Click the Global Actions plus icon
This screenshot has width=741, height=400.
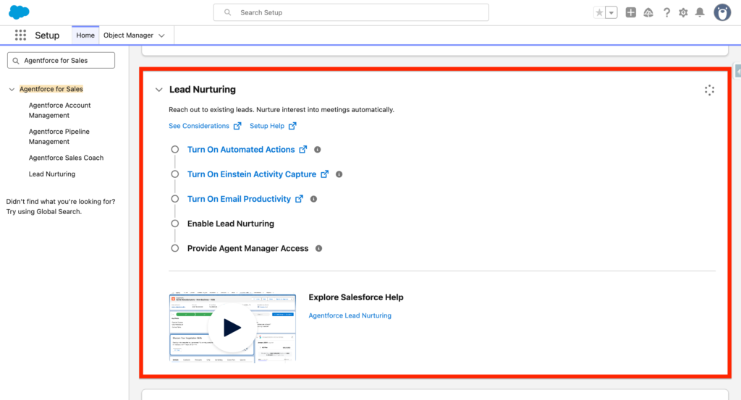pos(631,12)
